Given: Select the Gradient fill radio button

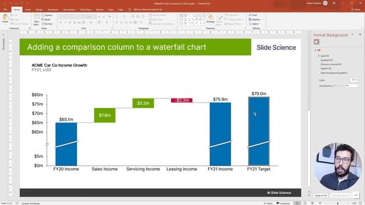Looking at the screenshot, I should point(319,60).
